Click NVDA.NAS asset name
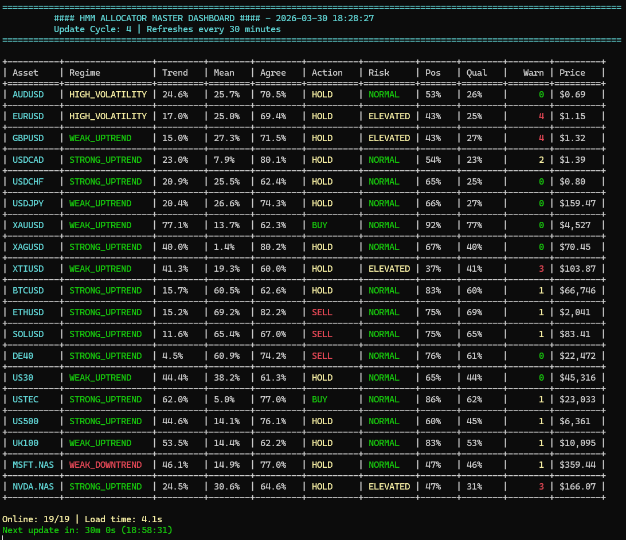Image resolution: width=626 pixels, height=540 pixels. 33,487
